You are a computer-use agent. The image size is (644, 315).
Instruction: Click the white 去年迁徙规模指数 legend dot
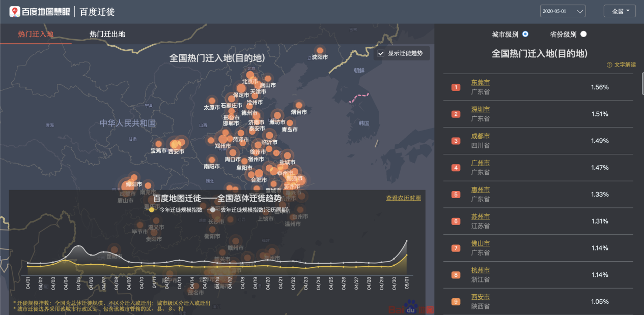[x=213, y=209]
